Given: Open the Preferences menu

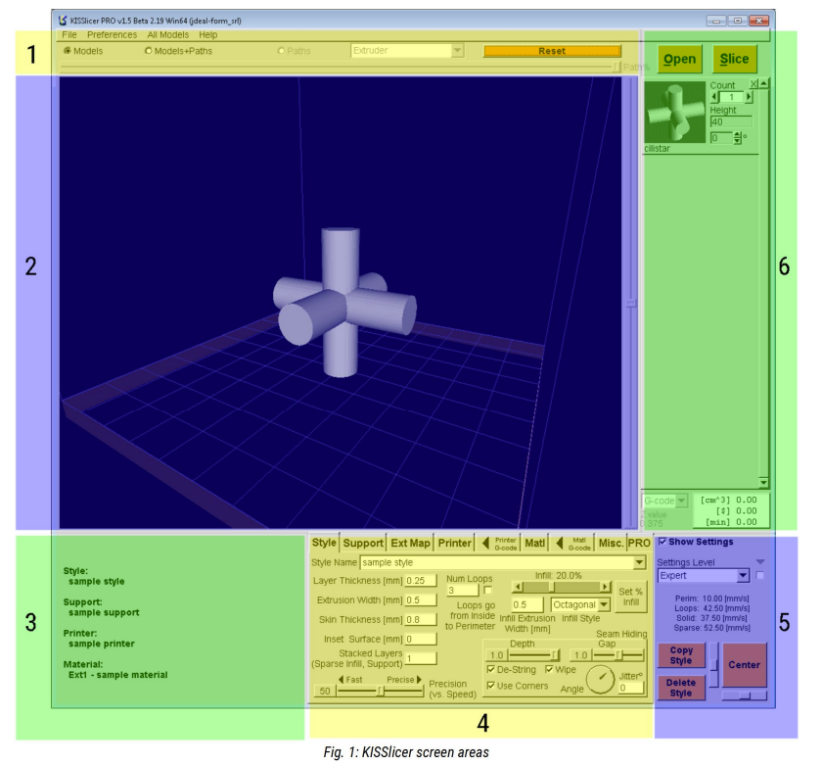Looking at the screenshot, I should click(x=112, y=34).
